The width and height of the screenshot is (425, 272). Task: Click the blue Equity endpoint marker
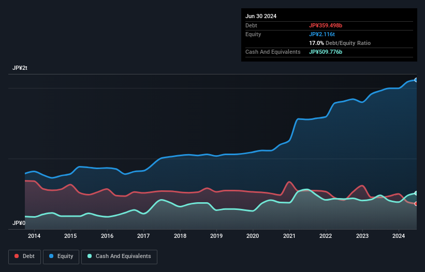coord(416,80)
